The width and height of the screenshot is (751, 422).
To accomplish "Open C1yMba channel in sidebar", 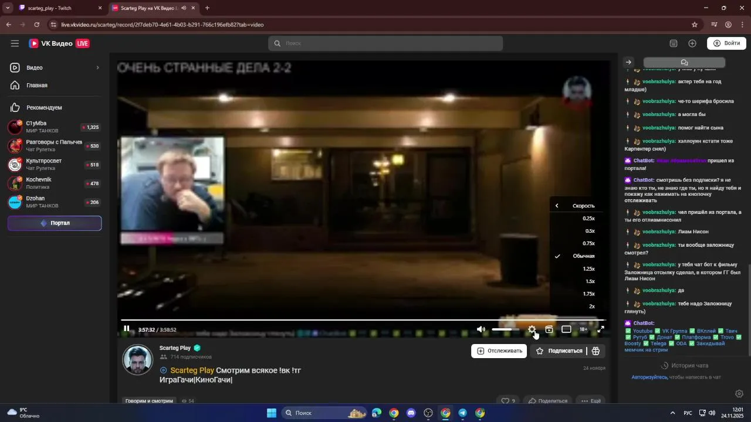I will click(x=55, y=127).
